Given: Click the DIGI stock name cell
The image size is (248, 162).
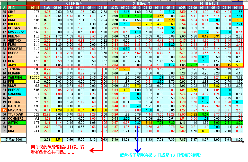Looking at the screenshot, I should click(17, 131).
